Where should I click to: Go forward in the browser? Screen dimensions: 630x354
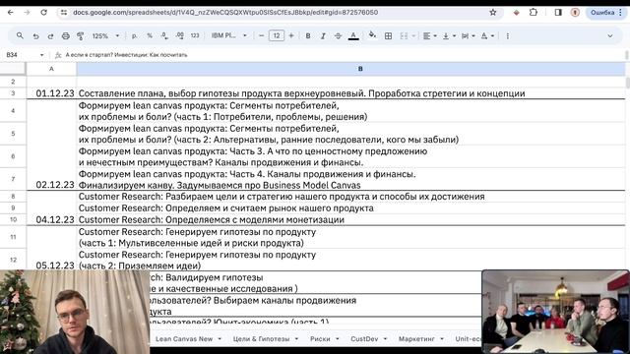(27, 13)
